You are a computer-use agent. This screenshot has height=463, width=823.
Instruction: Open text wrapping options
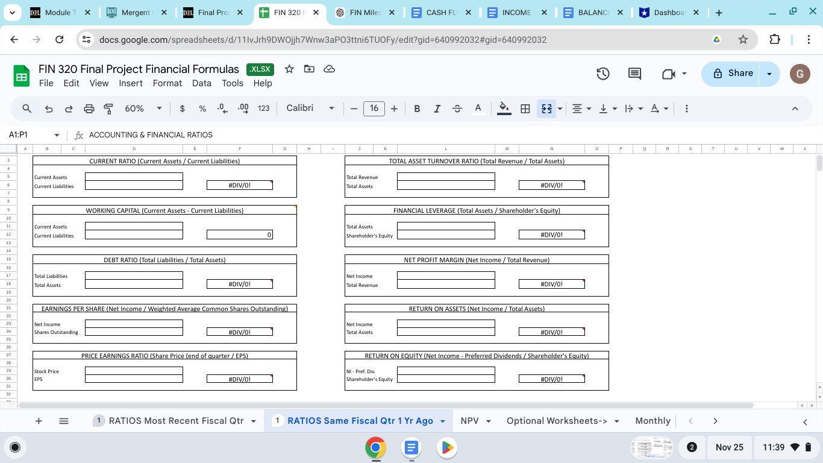pyautogui.click(x=634, y=109)
